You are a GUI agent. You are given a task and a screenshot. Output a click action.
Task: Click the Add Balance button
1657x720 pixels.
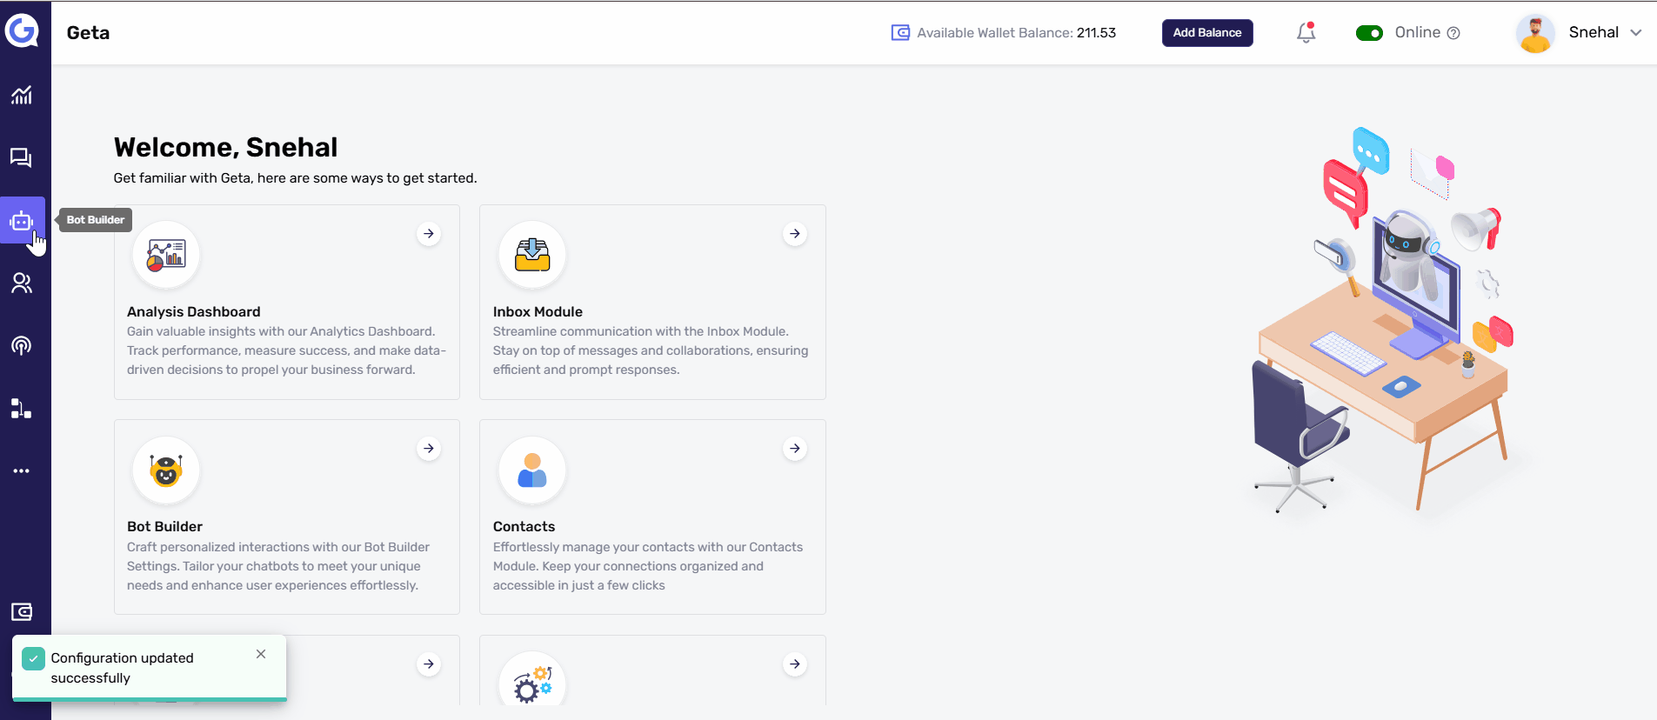[1206, 33]
